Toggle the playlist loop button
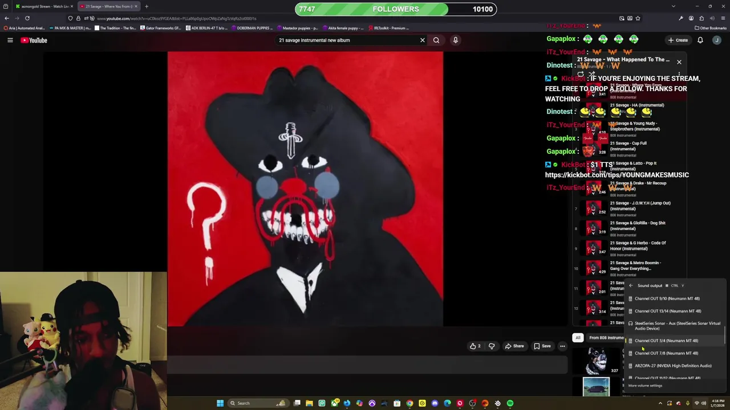The width and height of the screenshot is (730, 410). [x=581, y=74]
